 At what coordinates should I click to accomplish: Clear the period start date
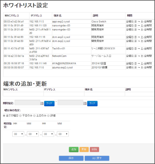(49, 104)
